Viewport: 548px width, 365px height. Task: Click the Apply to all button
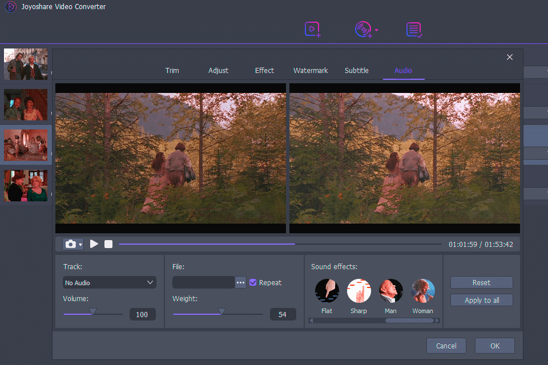[481, 300]
